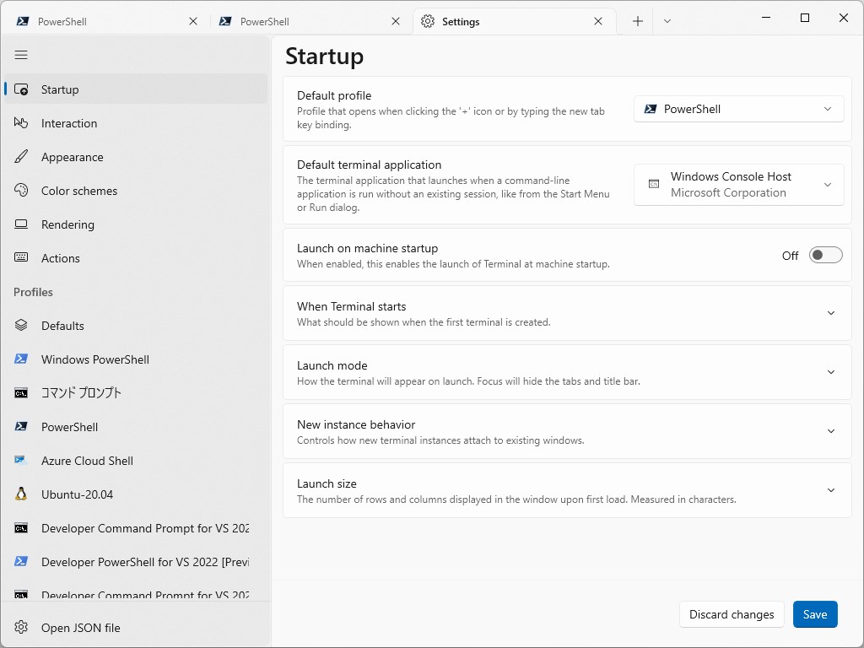The width and height of the screenshot is (864, 648).
Task: Expand the When Terminal starts section
Action: point(830,313)
